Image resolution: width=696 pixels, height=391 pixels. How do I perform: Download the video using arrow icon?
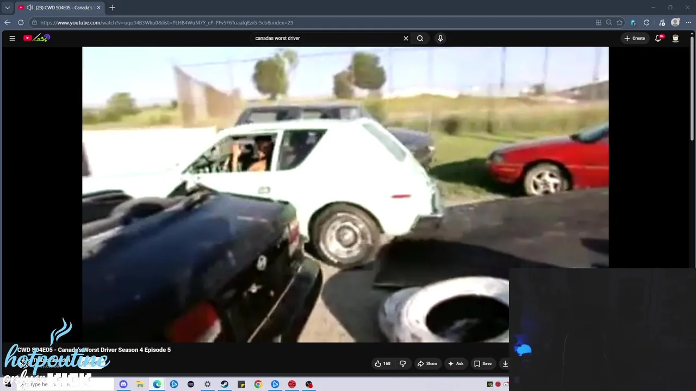(x=505, y=364)
